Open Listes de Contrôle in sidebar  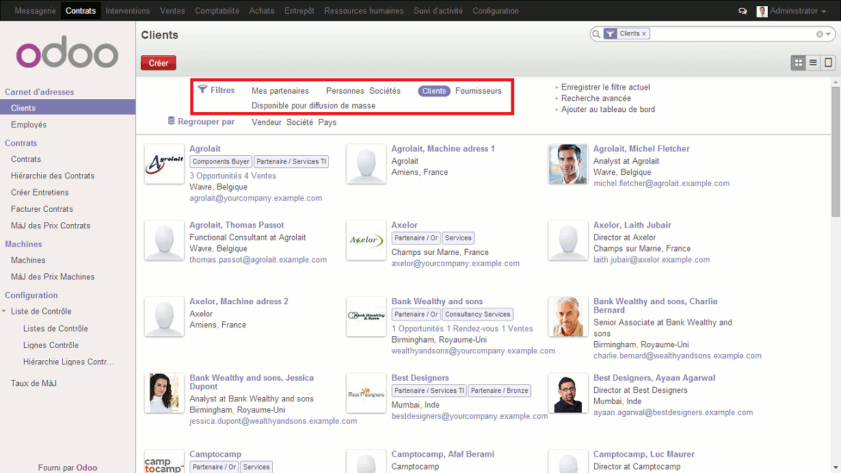tap(55, 329)
